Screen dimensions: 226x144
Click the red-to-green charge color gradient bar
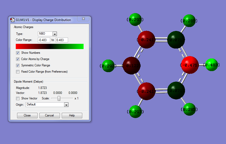(50, 46)
